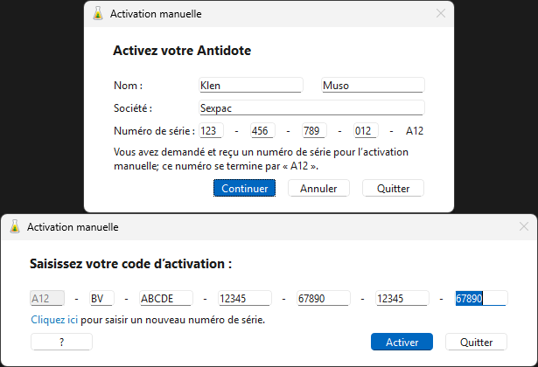Click the A12 suffix after the serial number
The height and width of the screenshot is (367, 538).
point(415,130)
